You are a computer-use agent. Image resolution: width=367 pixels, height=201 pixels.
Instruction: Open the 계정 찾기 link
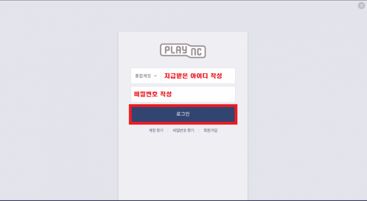click(x=156, y=130)
